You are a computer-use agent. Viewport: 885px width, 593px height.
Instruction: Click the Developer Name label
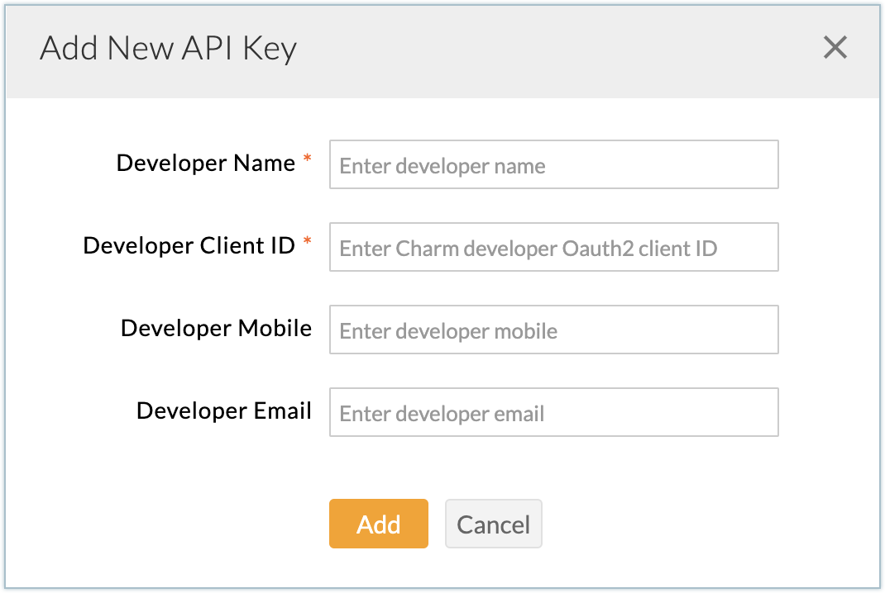205,163
